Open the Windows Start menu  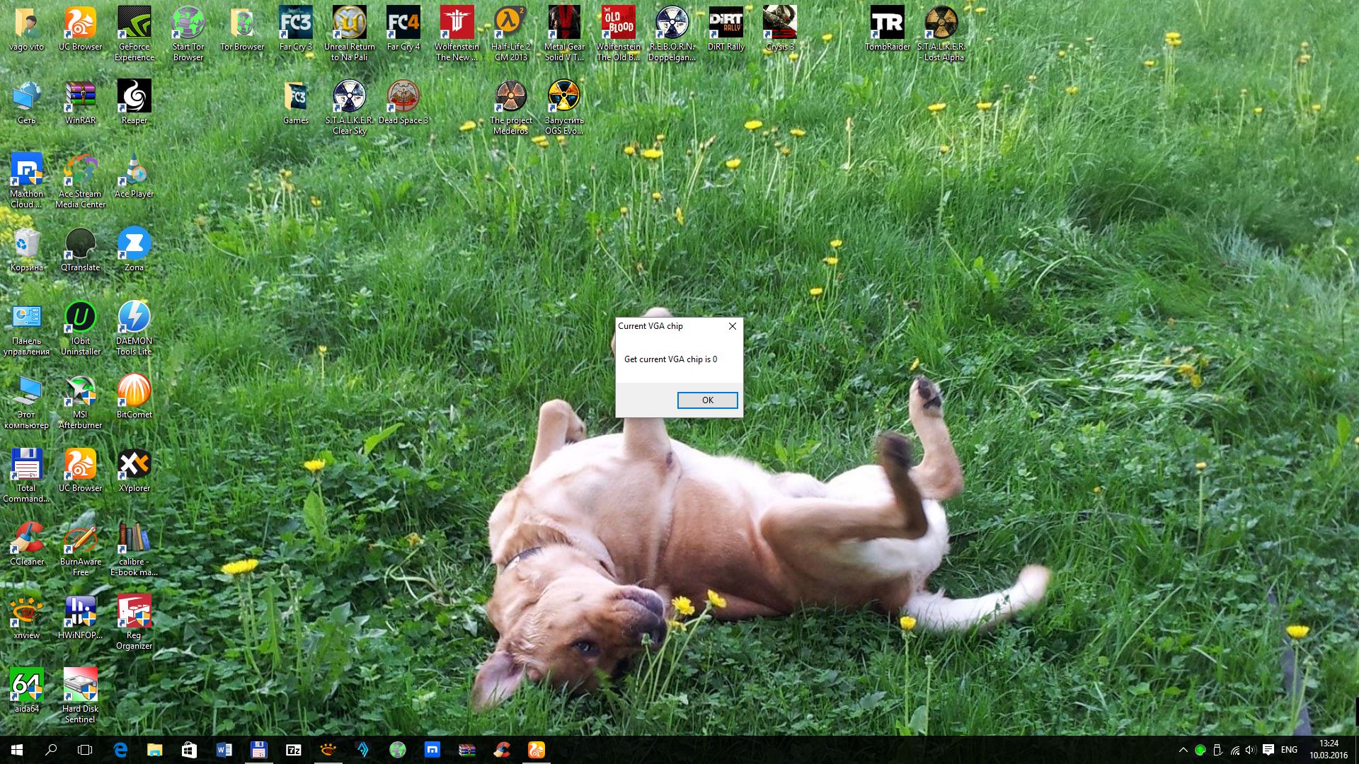pos(17,750)
